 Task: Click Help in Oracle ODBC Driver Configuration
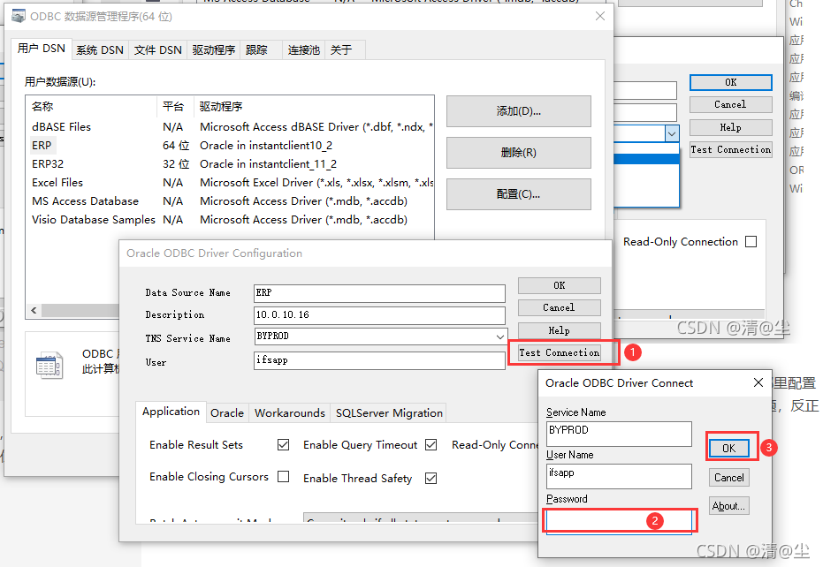click(559, 330)
